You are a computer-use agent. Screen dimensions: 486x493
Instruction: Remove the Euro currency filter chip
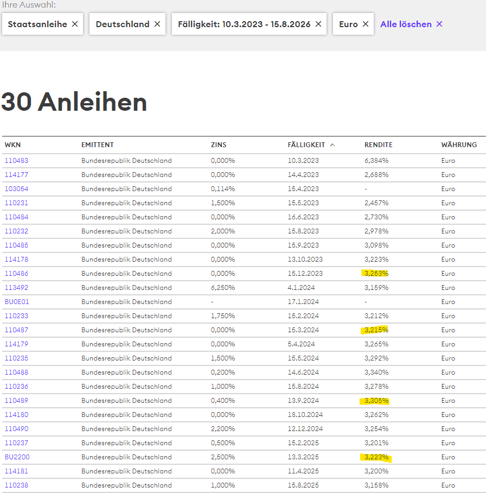(x=366, y=24)
